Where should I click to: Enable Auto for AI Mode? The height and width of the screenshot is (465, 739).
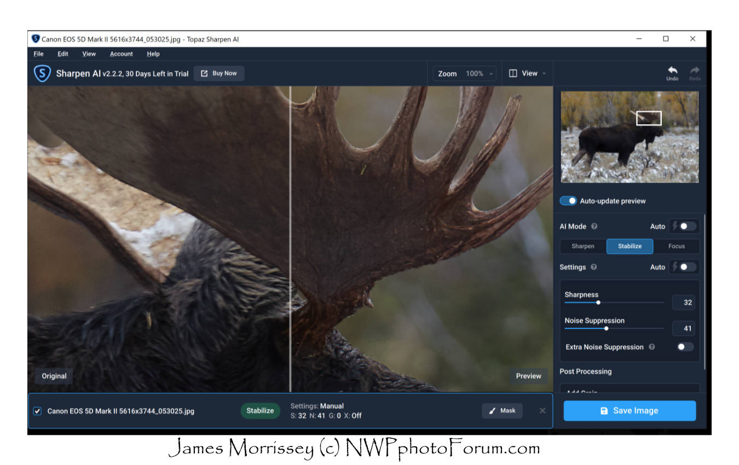point(684,226)
